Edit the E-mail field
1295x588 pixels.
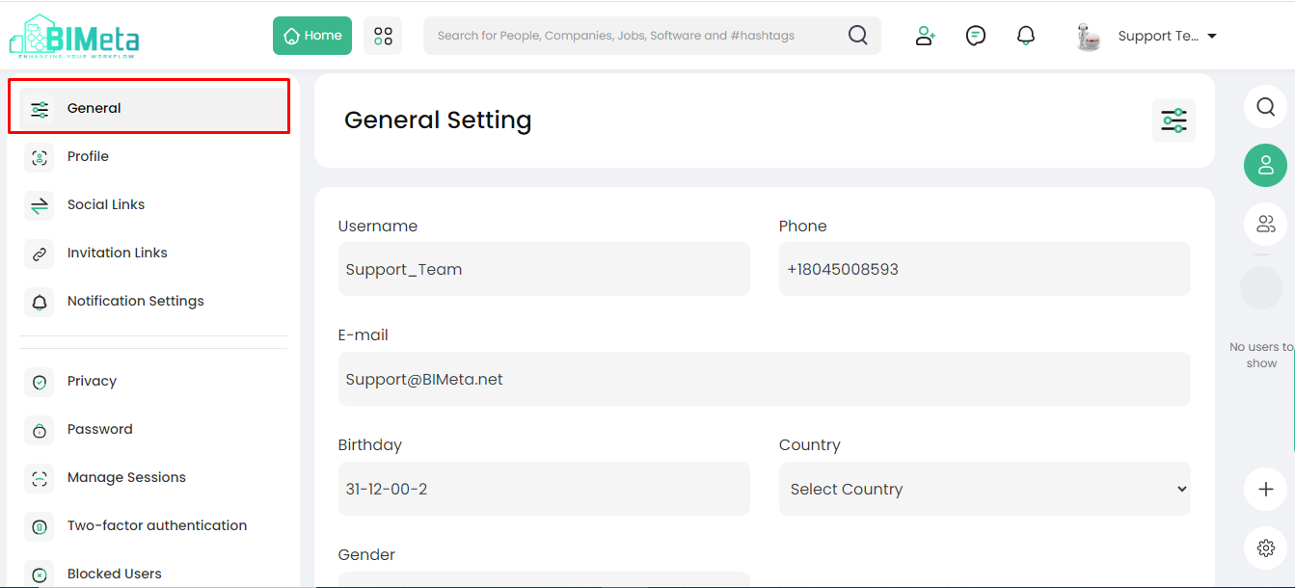pos(765,379)
